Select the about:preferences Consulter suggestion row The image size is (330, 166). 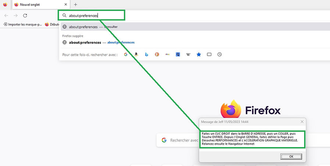coord(195,27)
